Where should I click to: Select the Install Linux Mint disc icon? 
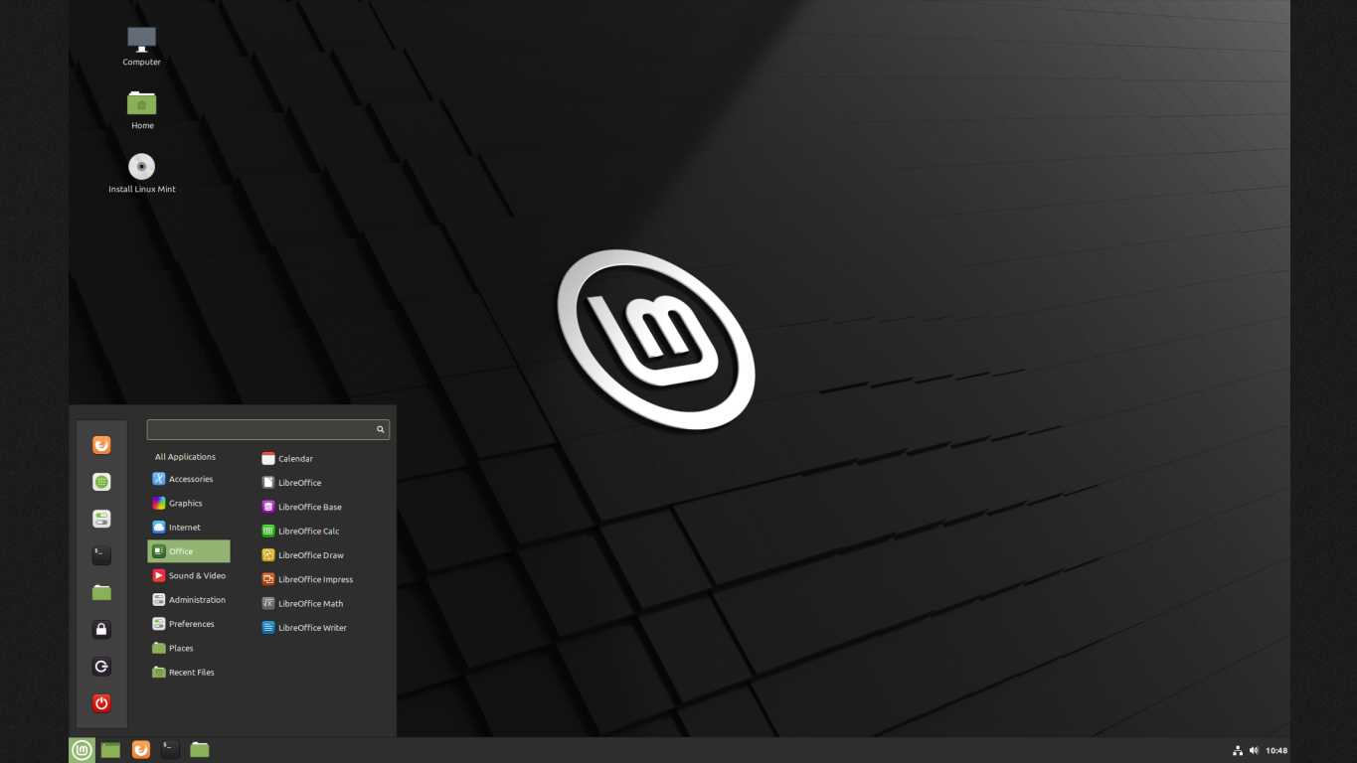pyautogui.click(x=142, y=173)
